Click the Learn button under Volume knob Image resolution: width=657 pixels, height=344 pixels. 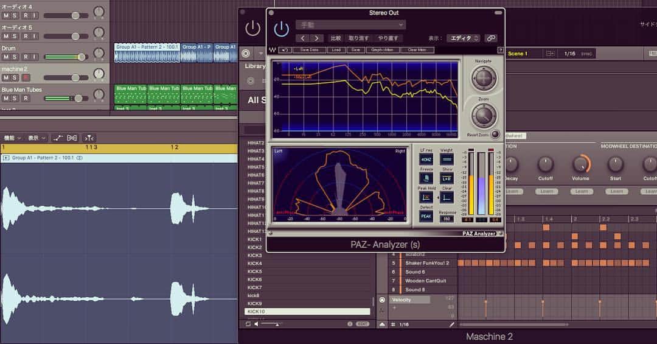tap(581, 191)
